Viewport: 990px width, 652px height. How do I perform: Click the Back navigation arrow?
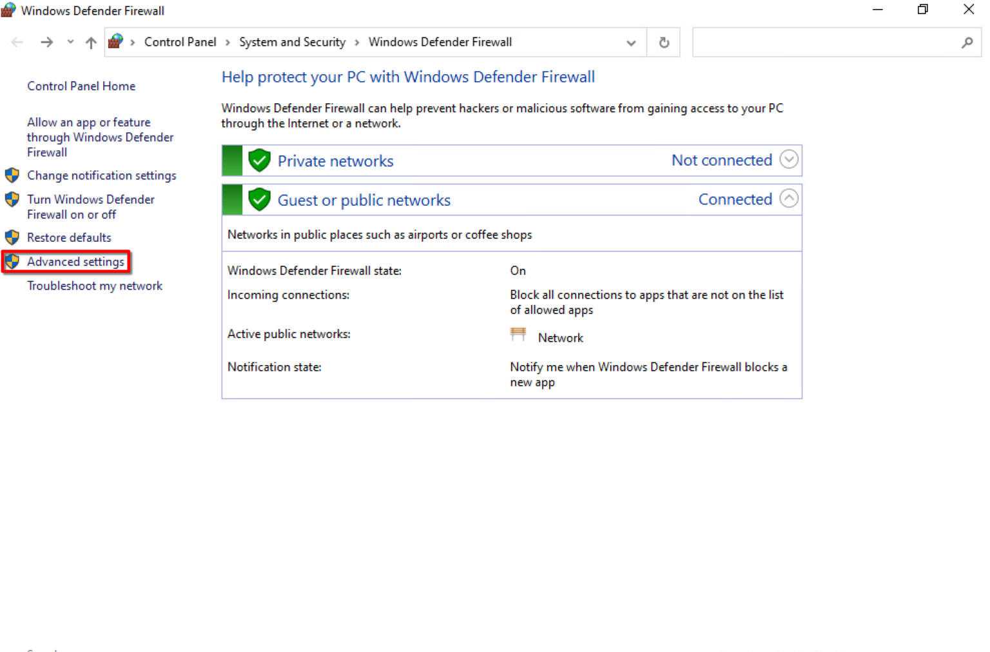coord(17,43)
